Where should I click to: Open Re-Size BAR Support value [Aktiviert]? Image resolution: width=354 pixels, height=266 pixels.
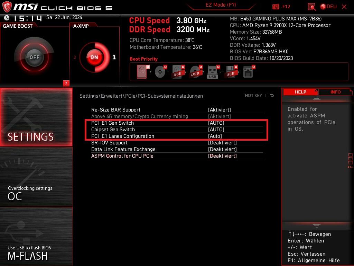219,110
